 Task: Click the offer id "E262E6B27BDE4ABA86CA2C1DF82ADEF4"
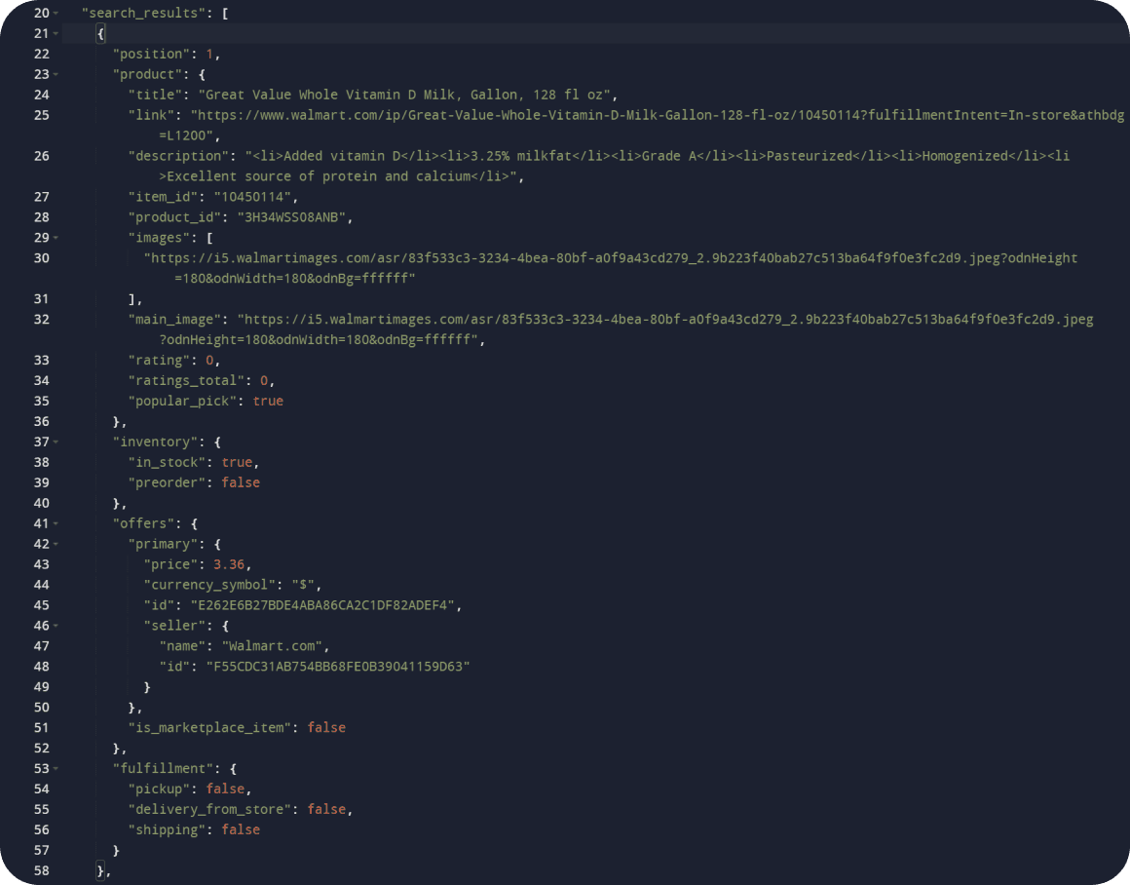pos(322,605)
